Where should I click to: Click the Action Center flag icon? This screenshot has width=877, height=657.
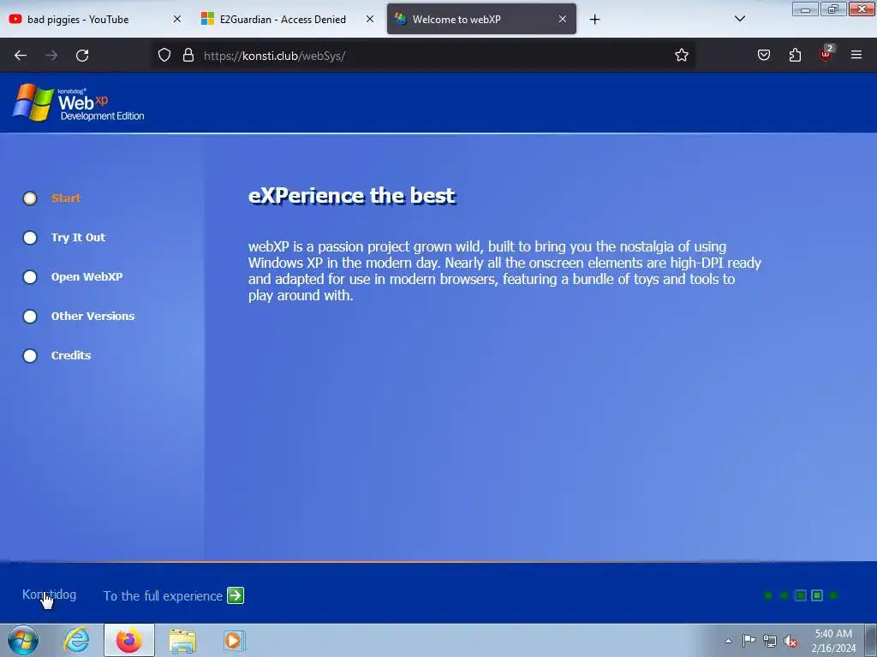(749, 641)
